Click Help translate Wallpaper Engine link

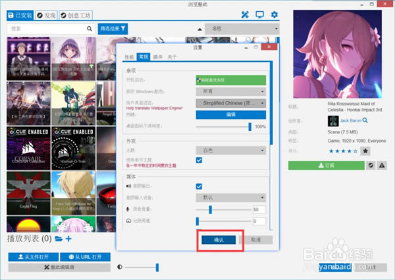pyautogui.click(x=154, y=108)
